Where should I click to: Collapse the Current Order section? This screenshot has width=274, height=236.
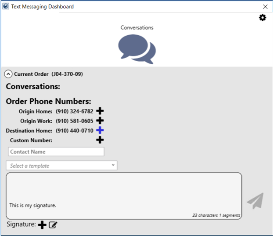pyautogui.click(x=8, y=74)
